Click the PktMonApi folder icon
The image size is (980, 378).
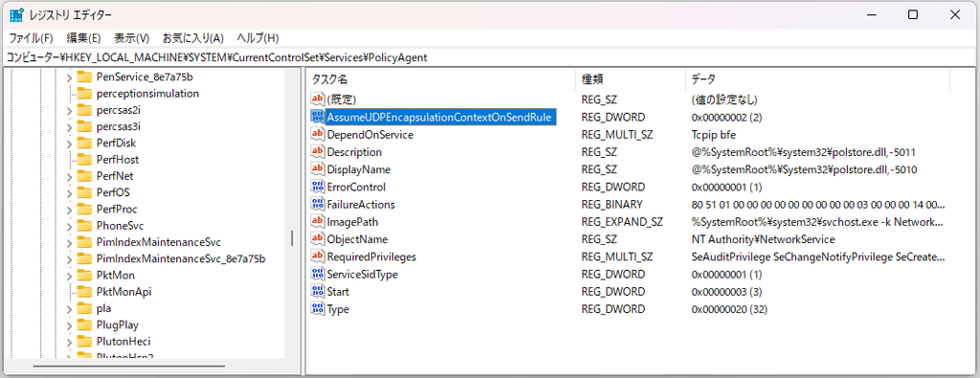tap(84, 292)
